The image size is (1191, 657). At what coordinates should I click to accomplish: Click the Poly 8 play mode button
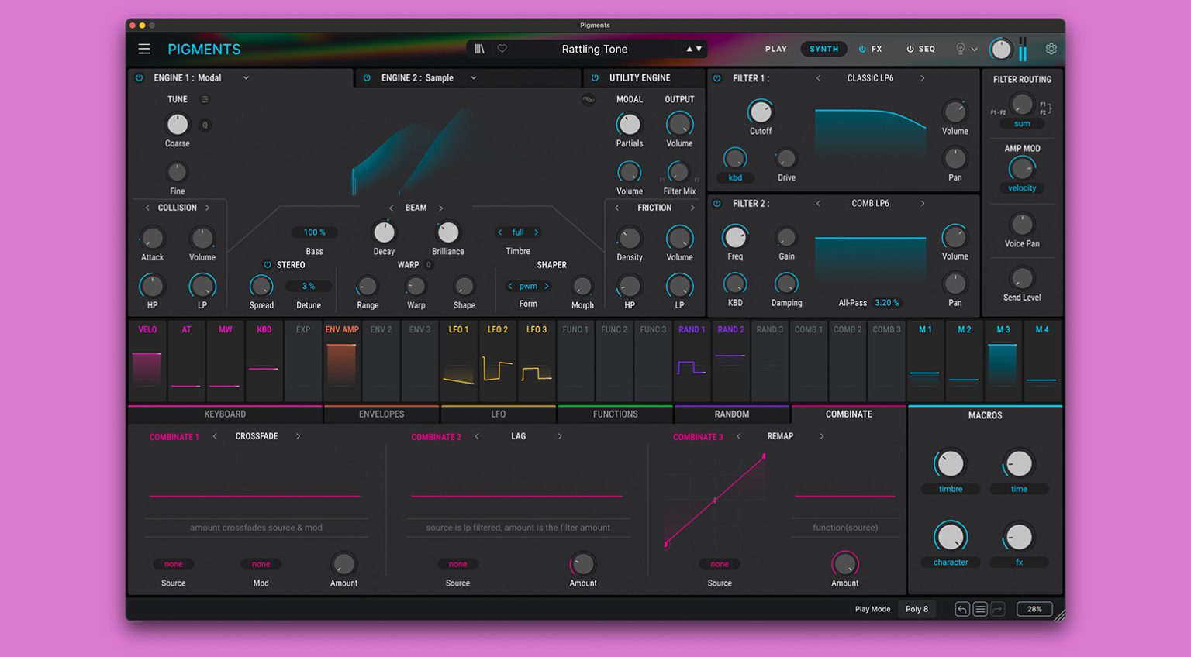point(917,609)
